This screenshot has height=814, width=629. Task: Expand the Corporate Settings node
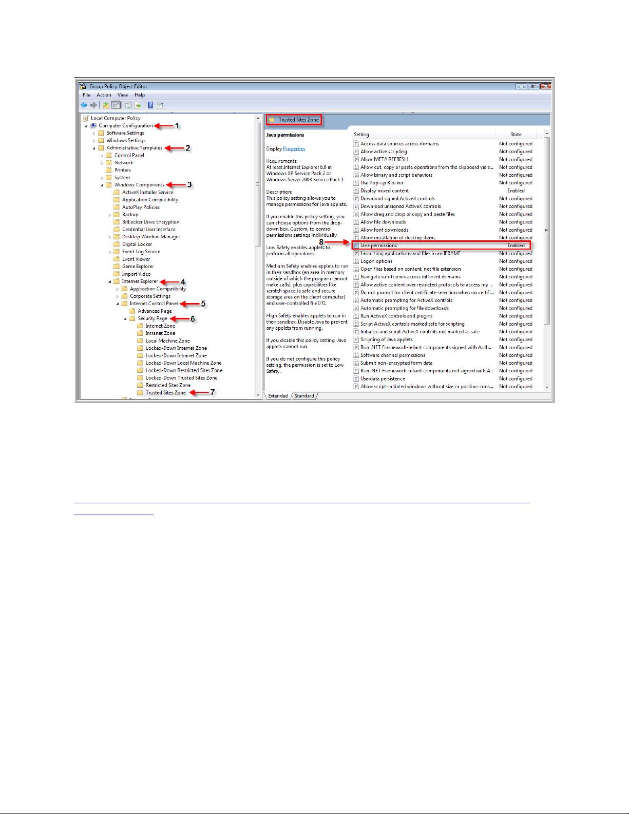tap(118, 296)
